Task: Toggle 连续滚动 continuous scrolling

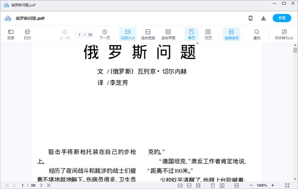Action: point(231,34)
